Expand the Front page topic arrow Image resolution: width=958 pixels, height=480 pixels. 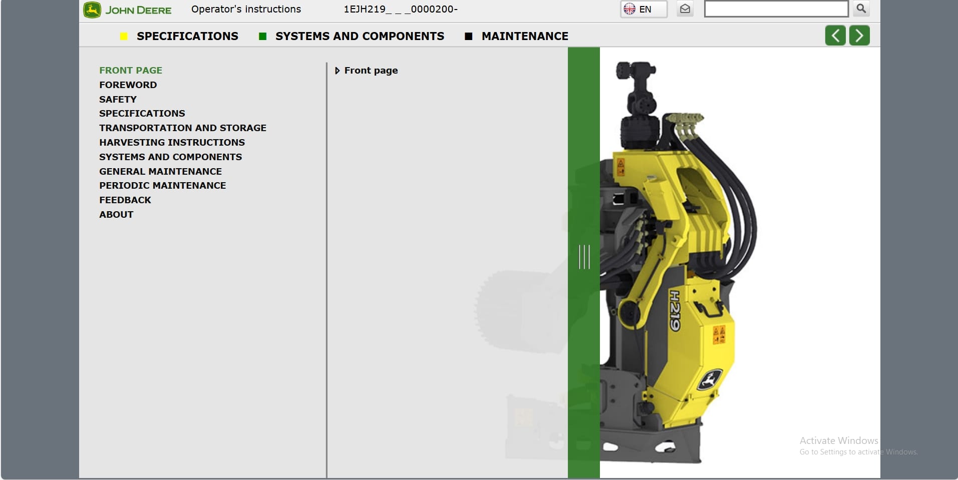[x=337, y=71]
